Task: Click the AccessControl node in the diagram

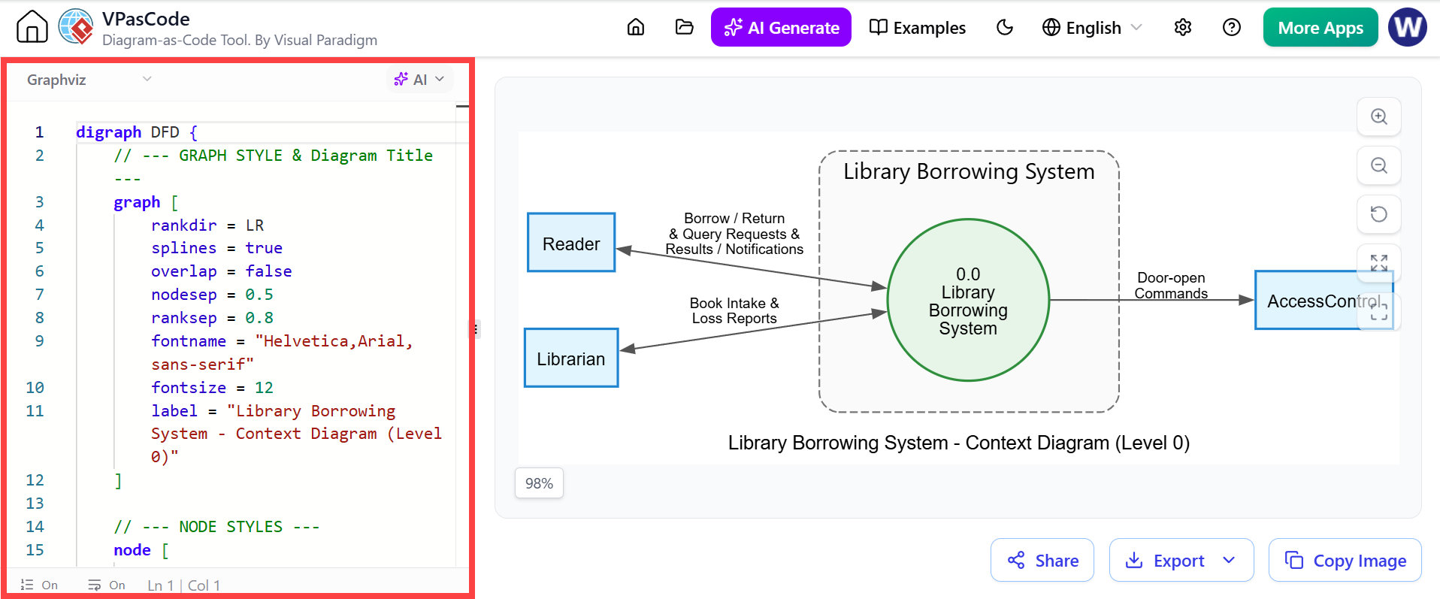Action: point(1324,301)
